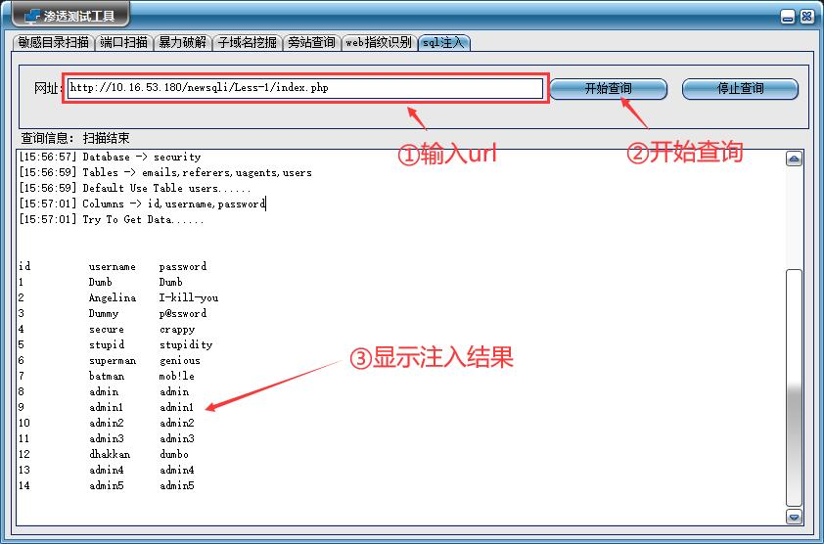Click the password 'stupidity'
Image resolution: width=824 pixels, height=544 pixels.
186,344
